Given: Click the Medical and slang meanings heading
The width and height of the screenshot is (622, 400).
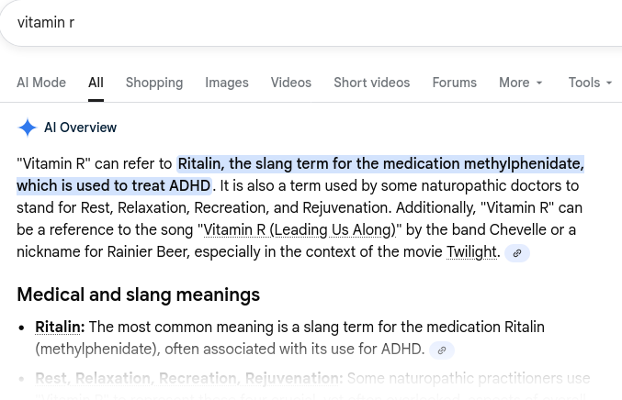Looking at the screenshot, I should 139,294.
